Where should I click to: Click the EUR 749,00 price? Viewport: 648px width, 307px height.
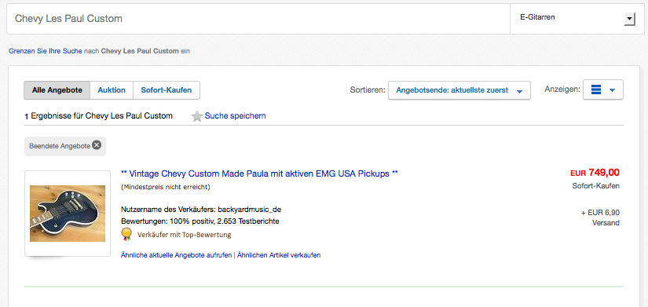coord(595,172)
